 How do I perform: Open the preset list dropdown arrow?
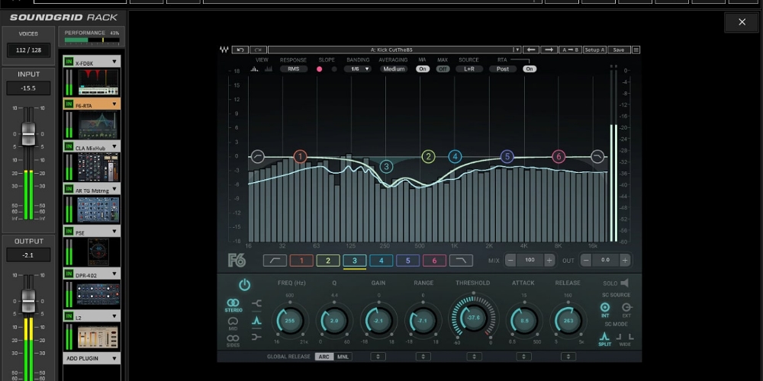(x=517, y=50)
